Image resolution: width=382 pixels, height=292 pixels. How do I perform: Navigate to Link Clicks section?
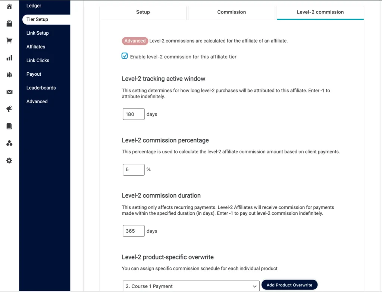37,60
